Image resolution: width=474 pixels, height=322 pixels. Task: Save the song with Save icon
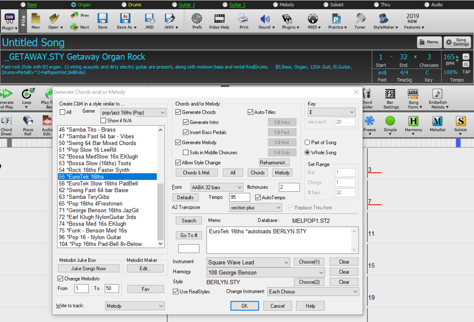click(102, 21)
